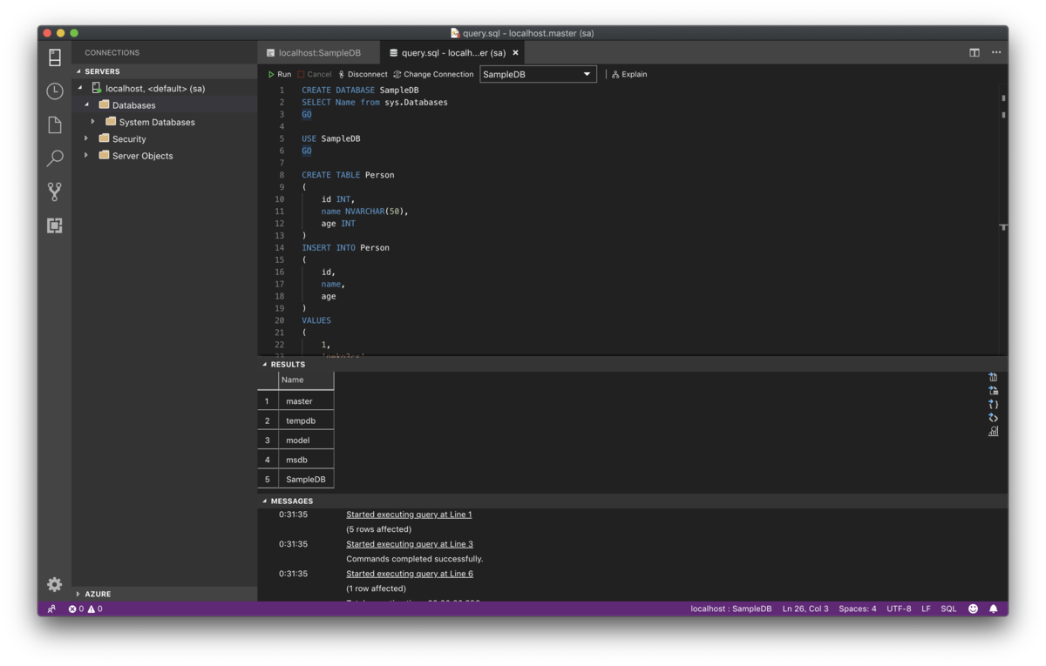Collapse the RESULTS panel
The width and height of the screenshot is (1046, 666).
(265, 364)
